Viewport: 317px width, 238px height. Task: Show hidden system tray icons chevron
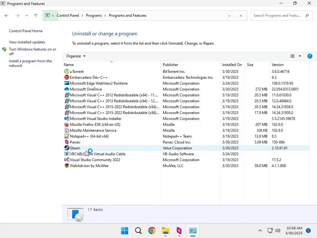260,231
